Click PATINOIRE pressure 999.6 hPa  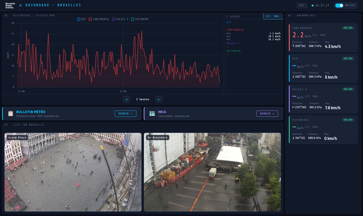click(x=314, y=138)
